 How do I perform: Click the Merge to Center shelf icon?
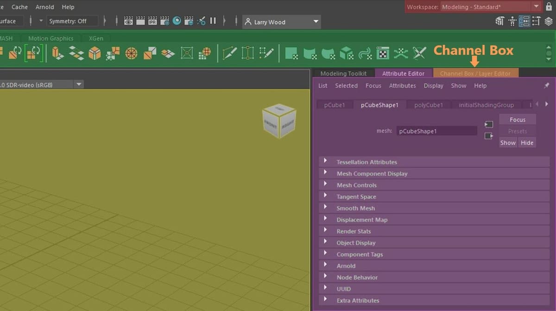(x=187, y=53)
